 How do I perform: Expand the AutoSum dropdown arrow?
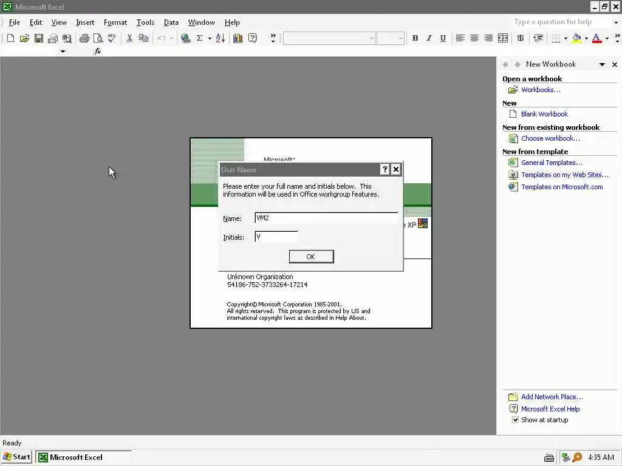210,38
